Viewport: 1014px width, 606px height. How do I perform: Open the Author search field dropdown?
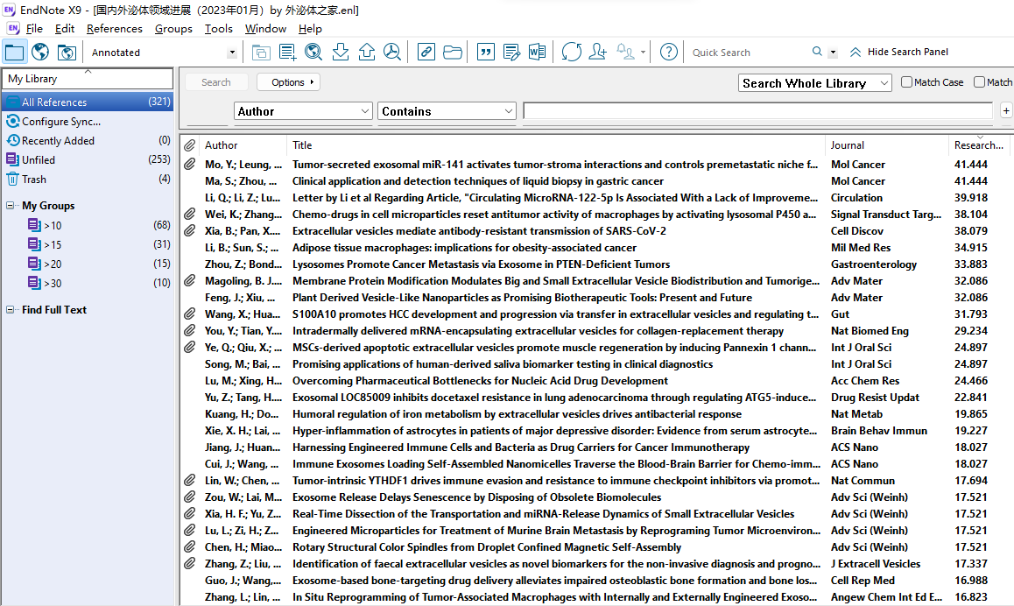pyautogui.click(x=303, y=111)
